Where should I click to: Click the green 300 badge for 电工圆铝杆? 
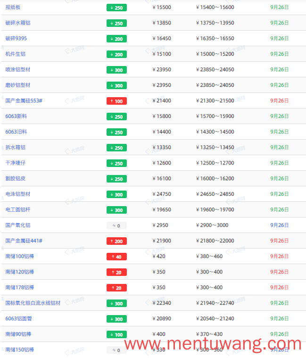(116, 210)
